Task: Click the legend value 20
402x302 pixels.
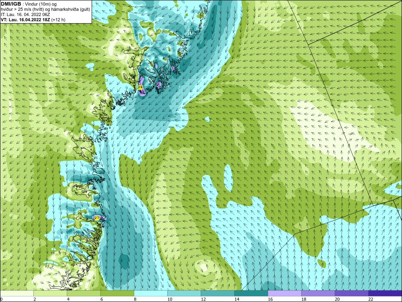Action: [x=337, y=299]
